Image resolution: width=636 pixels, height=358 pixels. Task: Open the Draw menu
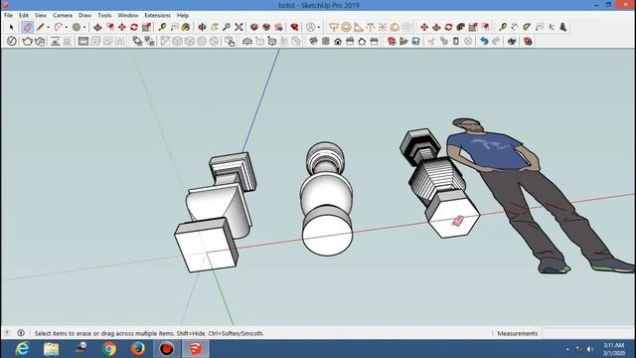(x=84, y=15)
